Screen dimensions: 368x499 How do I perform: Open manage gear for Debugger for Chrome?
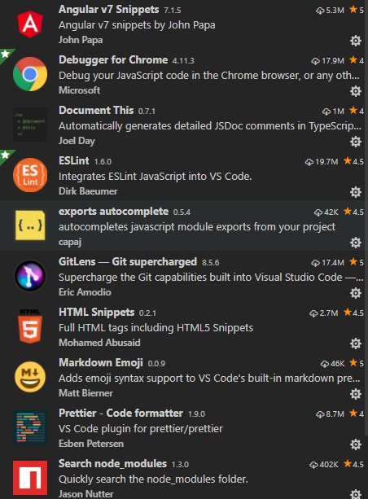point(356,91)
